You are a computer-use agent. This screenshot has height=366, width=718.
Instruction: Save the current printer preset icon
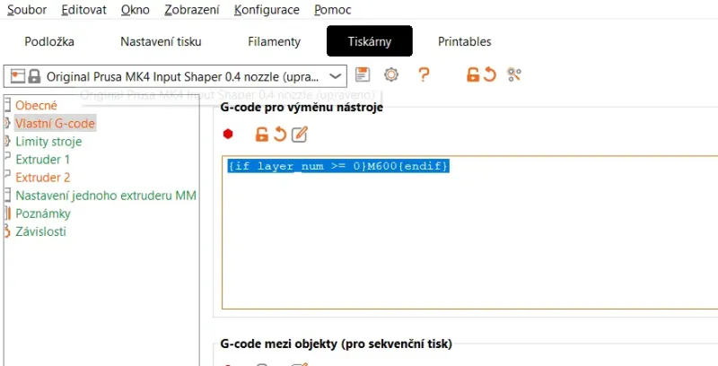click(363, 74)
